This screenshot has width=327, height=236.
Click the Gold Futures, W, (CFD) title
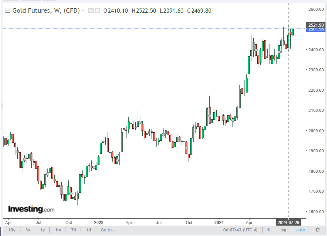tap(46, 10)
